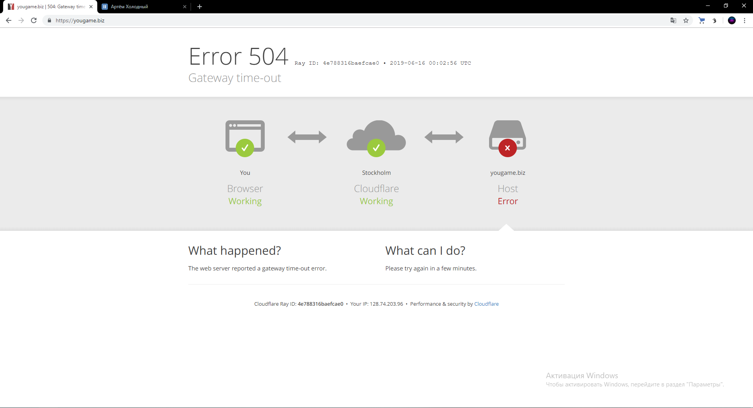
Task: Open the Google Translate page icon
Action: (x=673, y=20)
